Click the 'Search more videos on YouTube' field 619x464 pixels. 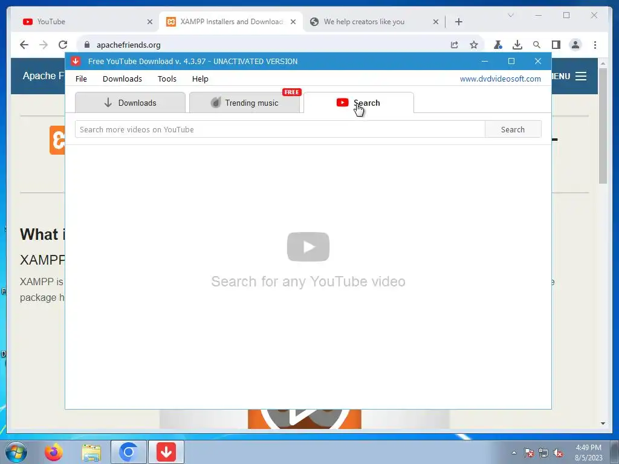coord(280,129)
